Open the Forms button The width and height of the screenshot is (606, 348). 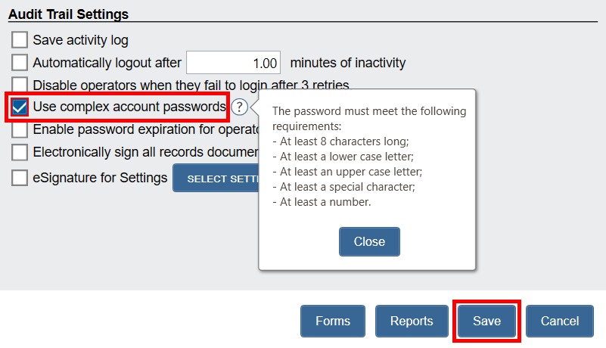coord(333,321)
